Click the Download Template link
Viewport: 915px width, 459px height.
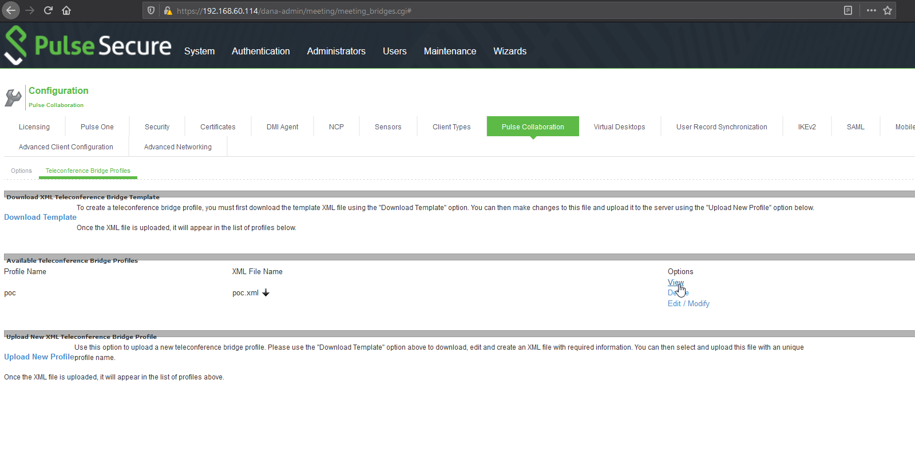pos(40,217)
